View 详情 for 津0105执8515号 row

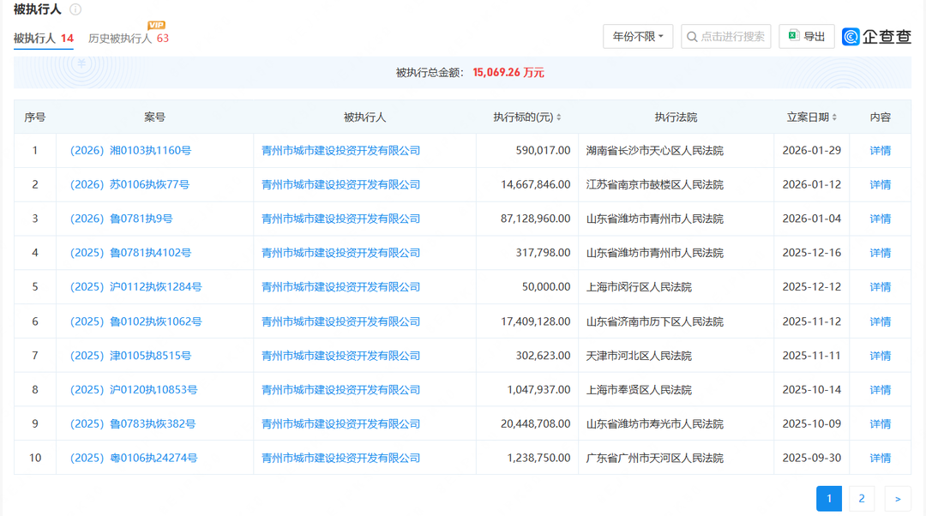[x=880, y=356]
